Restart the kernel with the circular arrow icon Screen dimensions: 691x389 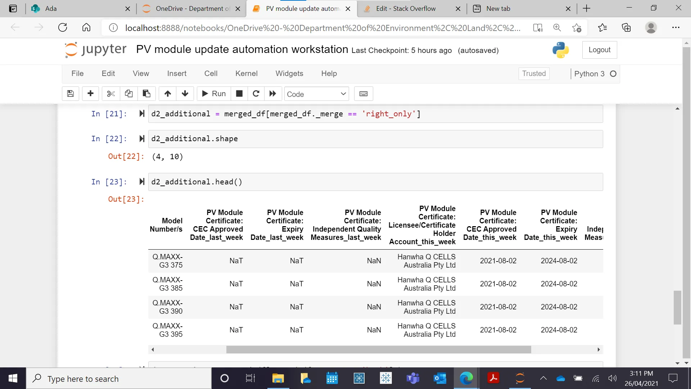pyautogui.click(x=256, y=94)
